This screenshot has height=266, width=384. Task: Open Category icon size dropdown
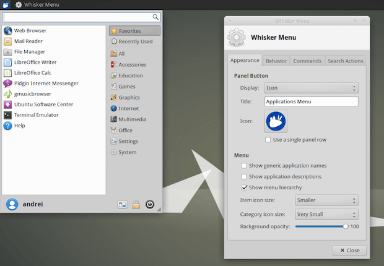[326, 215]
